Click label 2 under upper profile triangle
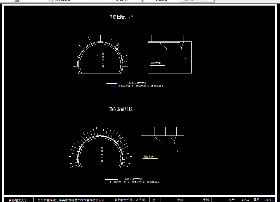 (182, 49)
